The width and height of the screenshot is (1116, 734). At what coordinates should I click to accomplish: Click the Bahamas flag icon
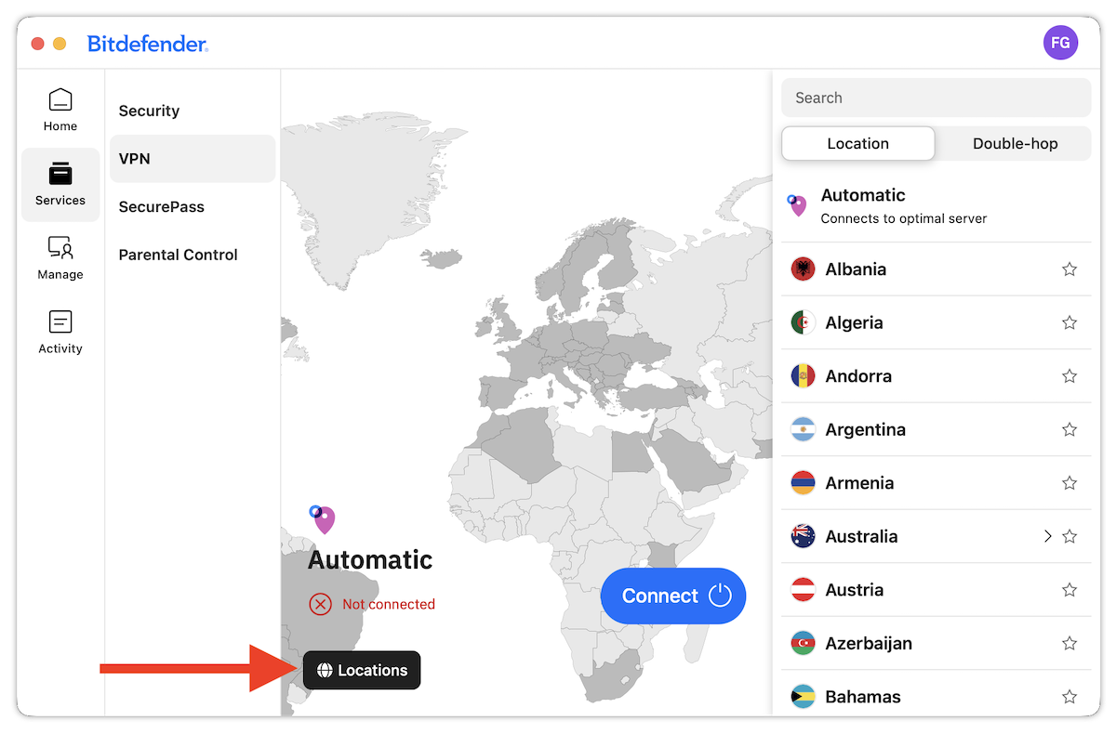[803, 697]
